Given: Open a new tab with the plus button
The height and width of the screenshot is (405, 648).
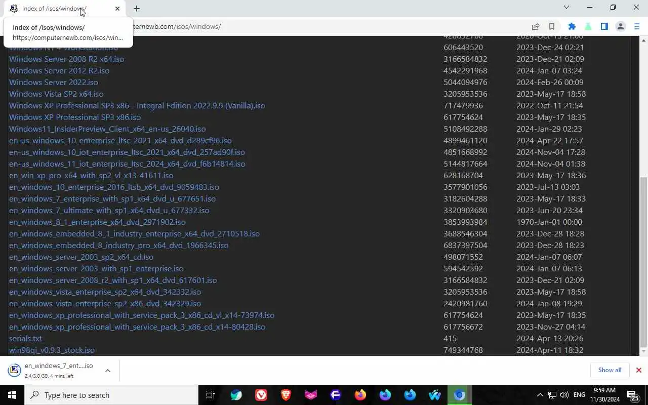Looking at the screenshot, I should [x=137, y=9].
